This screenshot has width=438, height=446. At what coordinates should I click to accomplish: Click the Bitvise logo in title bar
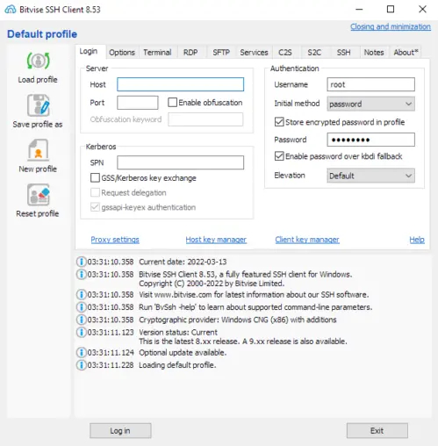[x=11, y=10]
